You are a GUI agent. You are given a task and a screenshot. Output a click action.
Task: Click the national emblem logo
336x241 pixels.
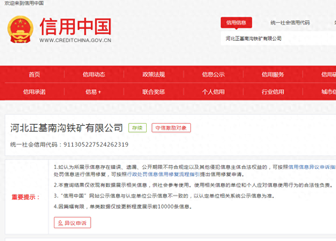[20, 29]
